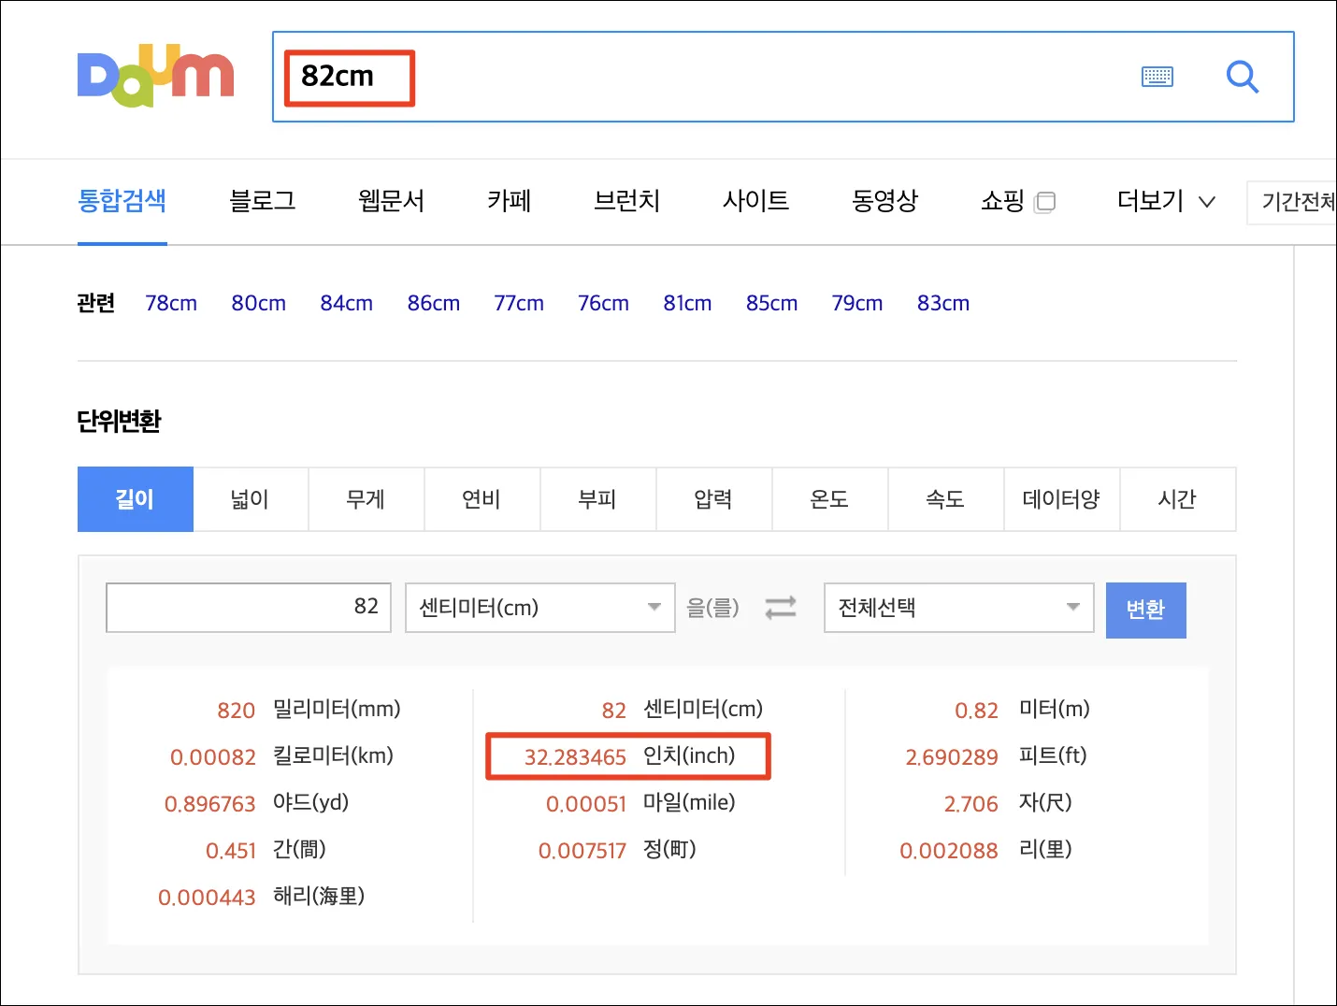This screenshot has width=1337, height=1006.
Task: Open the 센티미터(cm) unit dropdown
Action: 539,608
